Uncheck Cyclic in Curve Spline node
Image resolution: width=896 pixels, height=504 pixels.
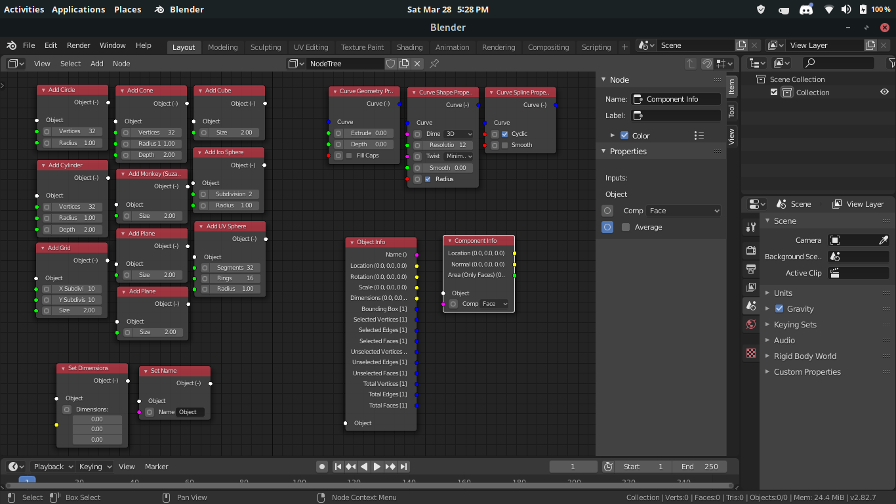tap(505, 134)
